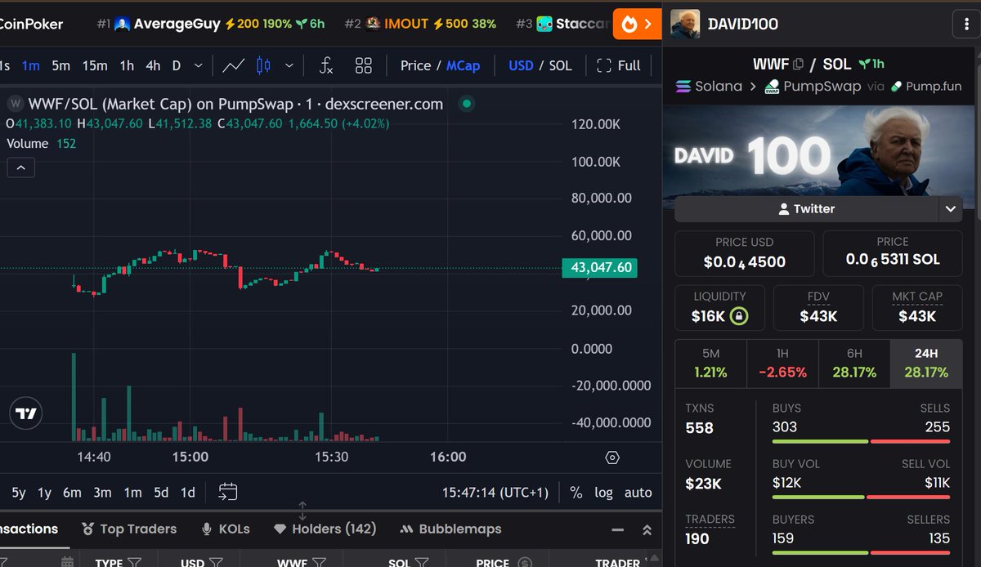Open chart settings hexagon icon
The image size is (981, 567).
coord(612,458)
